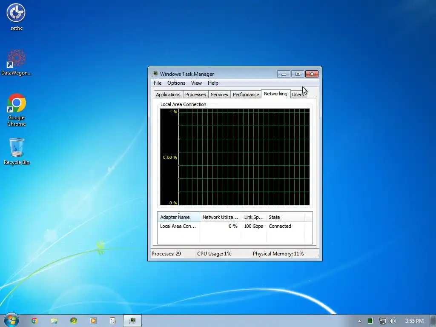Viewport: 436px width, 327px height.
Task: Open the Recycle Bin on the desktop
Action: (x=16, y=152)
